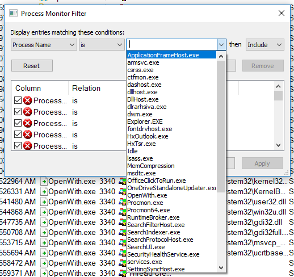
Task: Click the process dropdown list scrollbar thumb
Action: [x=221, y=126]
